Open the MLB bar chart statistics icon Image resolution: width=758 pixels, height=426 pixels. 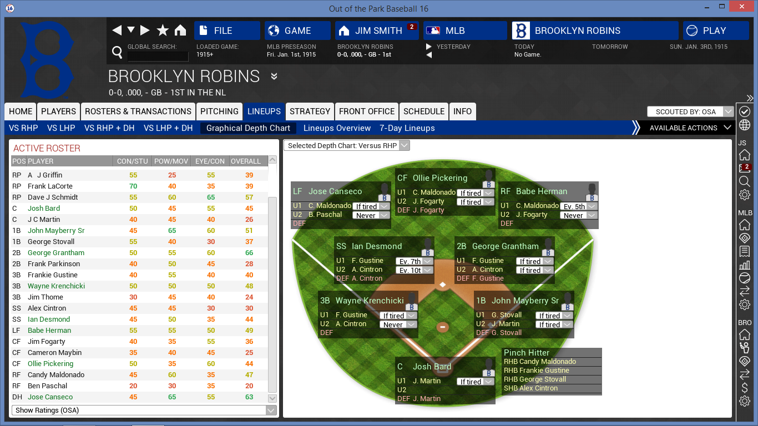pos(745,265)
